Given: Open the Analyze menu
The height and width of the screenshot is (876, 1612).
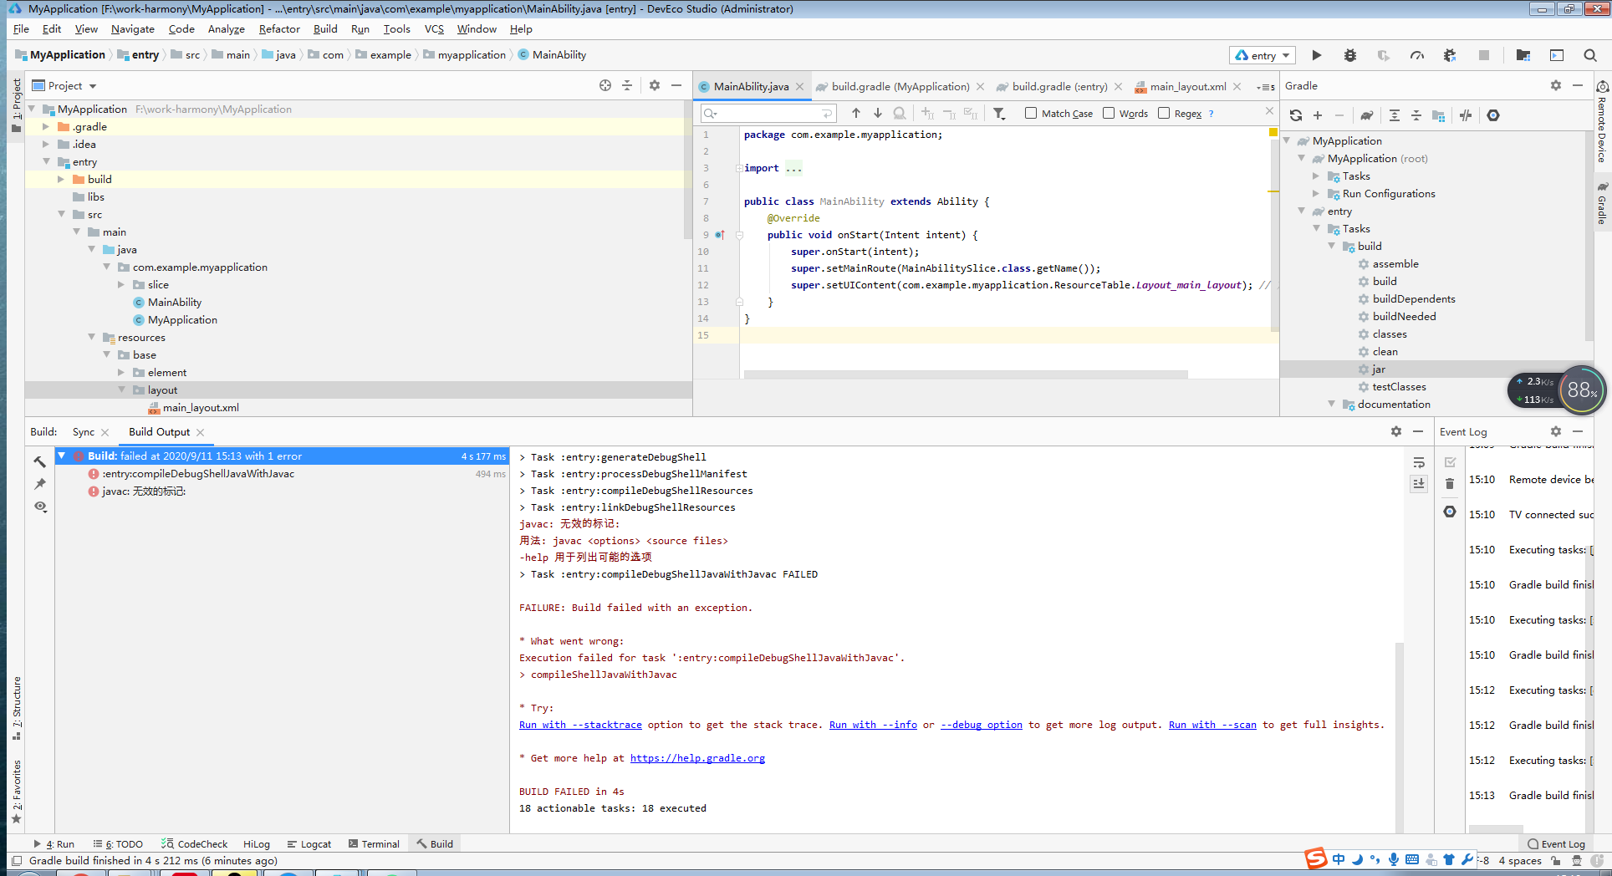Looking at the screenshot, I should coord(226,28).
